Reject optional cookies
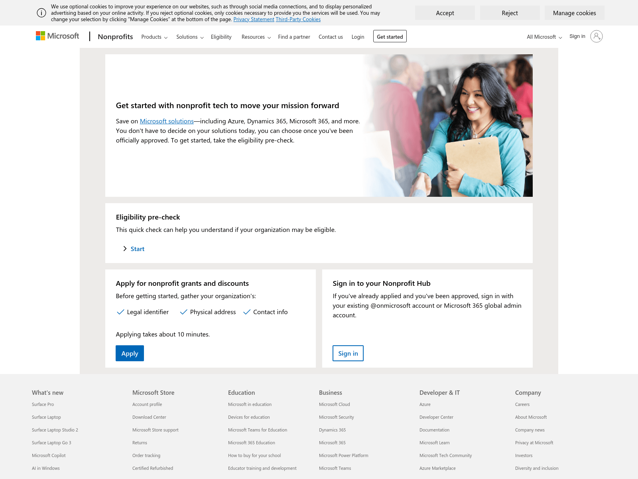 tap(510, 13)
